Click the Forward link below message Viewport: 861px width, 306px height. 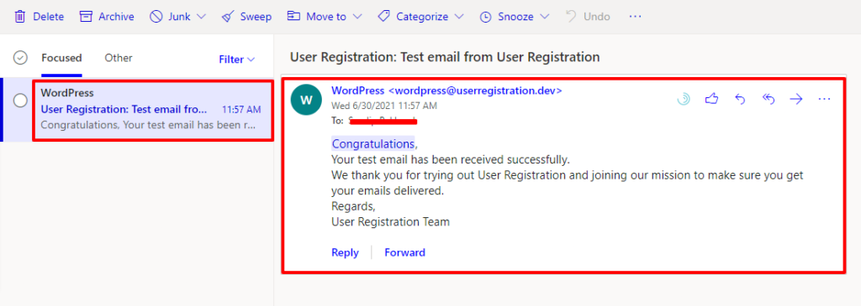[x=404, y=252]
